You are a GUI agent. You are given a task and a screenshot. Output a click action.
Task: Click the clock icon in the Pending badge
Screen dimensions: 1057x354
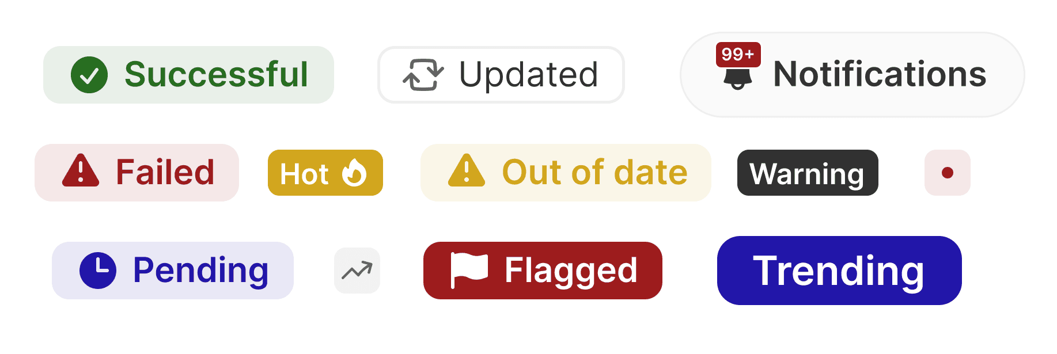pos(99,270)
